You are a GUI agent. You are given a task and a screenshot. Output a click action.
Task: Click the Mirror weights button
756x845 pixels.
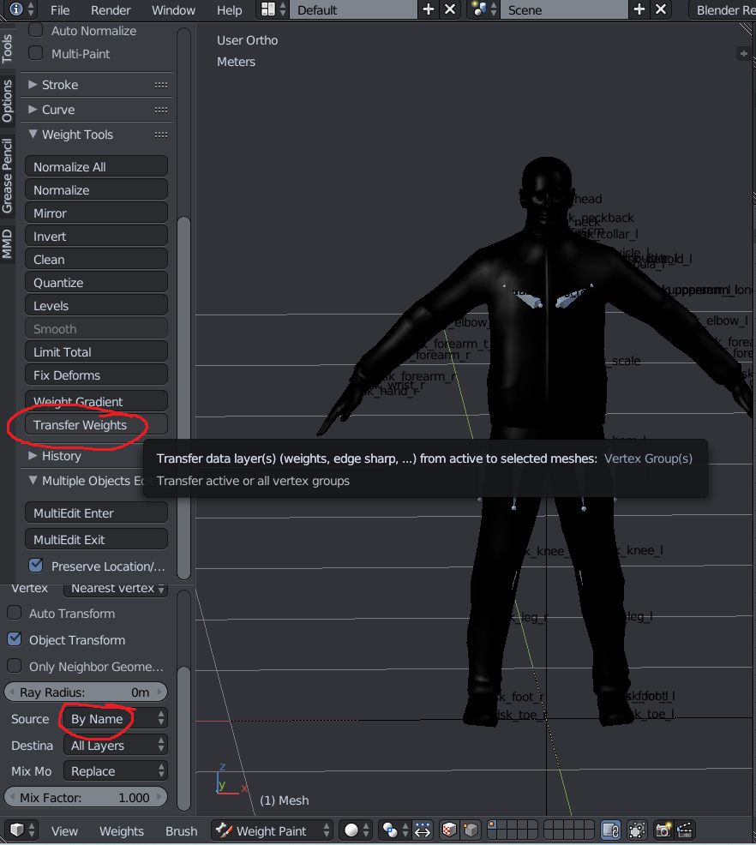(97, 213)
